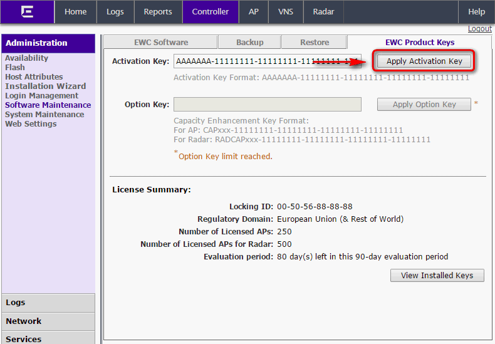Click the 'For Radar: RADCAPxxx' key format line
Viewport: 495px width, 344px height.
click(x=302, y=140)
